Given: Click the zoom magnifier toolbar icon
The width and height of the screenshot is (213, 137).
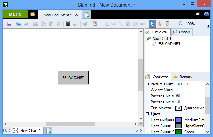Looking at the screenshot, I should pyautogui.click(x=180, y=24).
